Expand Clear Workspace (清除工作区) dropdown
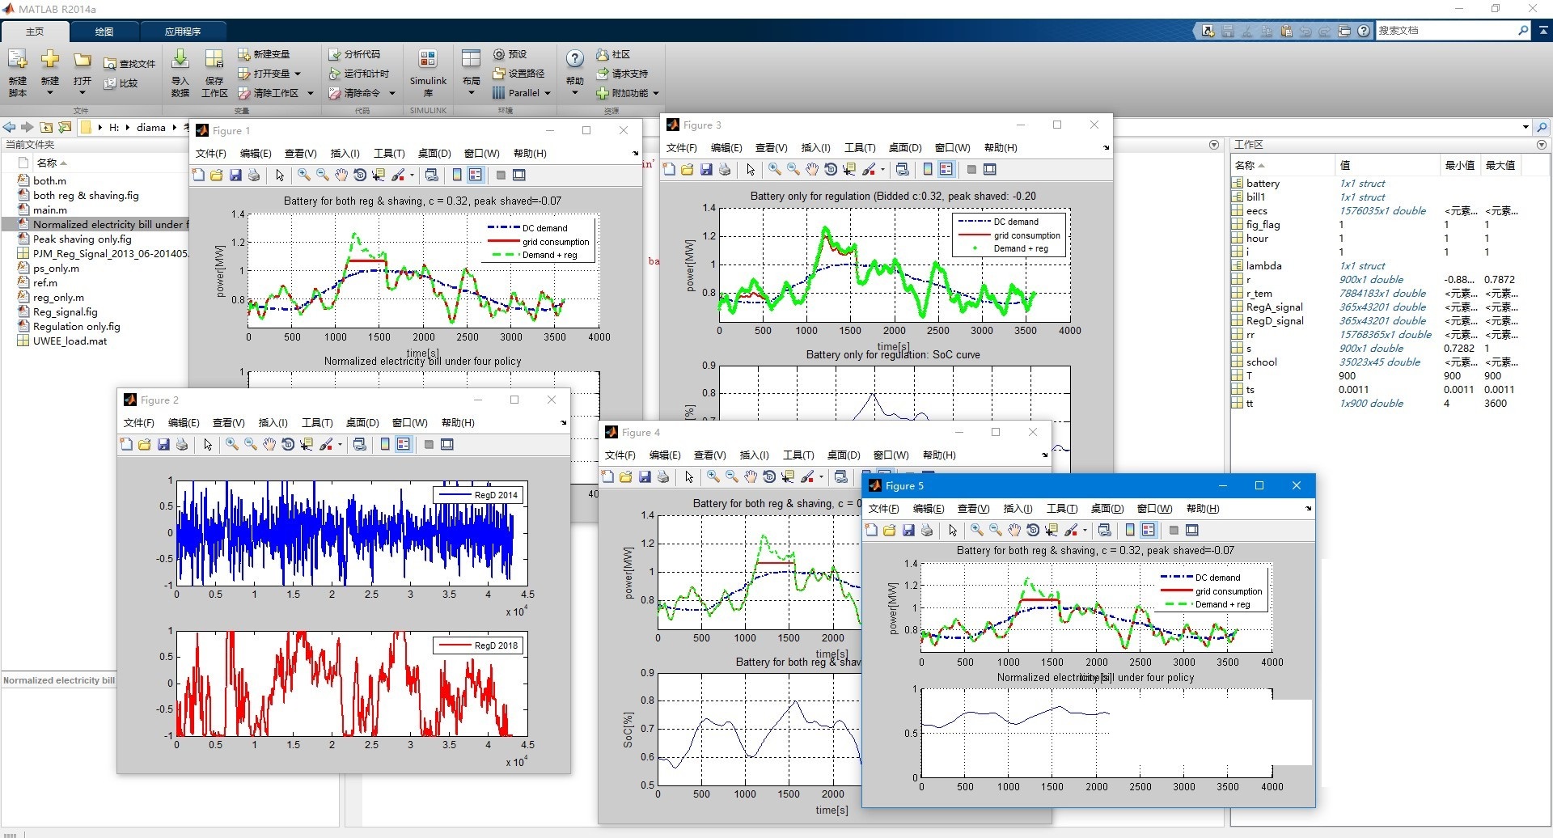Screen dimensions: 1553x838 (x=311, y=93)
